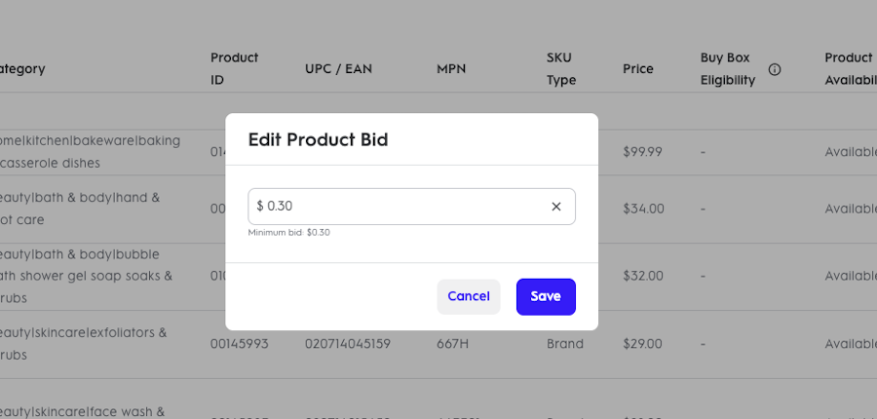Screen dimensions: 877x419
Task: Clear the bid amount with the X icon
Action: (556, 207)
